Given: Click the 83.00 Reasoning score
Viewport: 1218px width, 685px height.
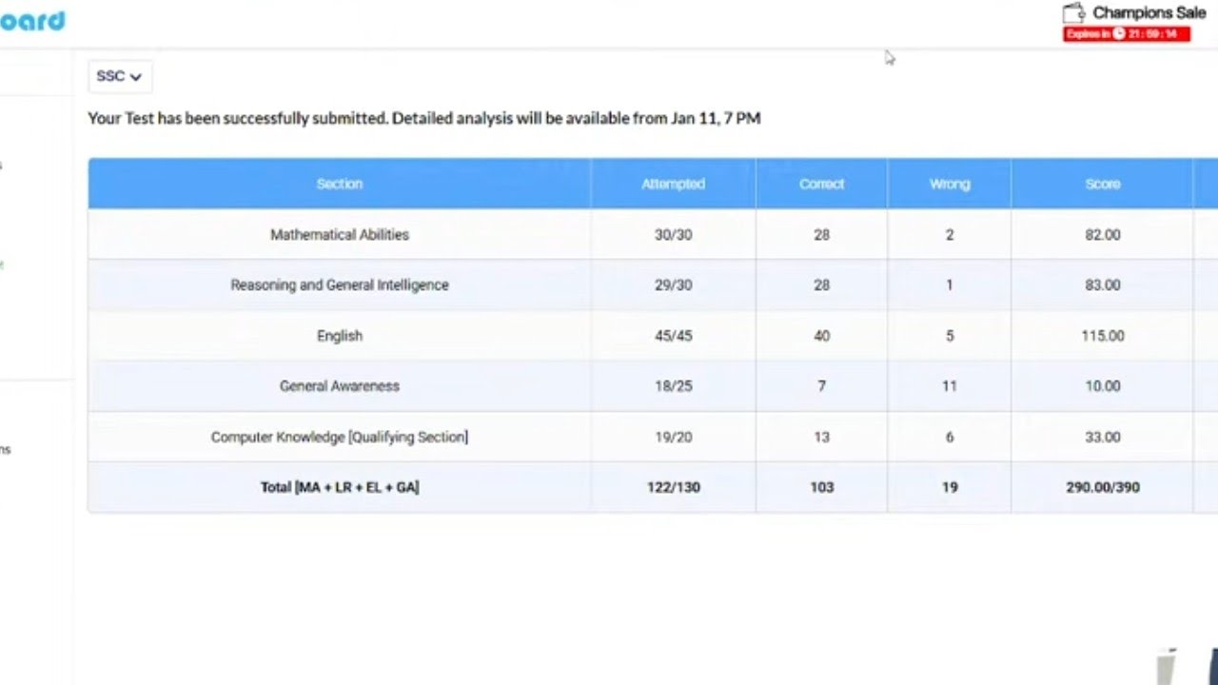Looking at the screenshot, I should pos(1103,284).
